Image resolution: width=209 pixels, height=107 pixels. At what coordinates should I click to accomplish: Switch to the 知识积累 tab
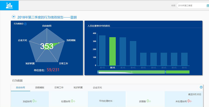(x=78, y=87)
